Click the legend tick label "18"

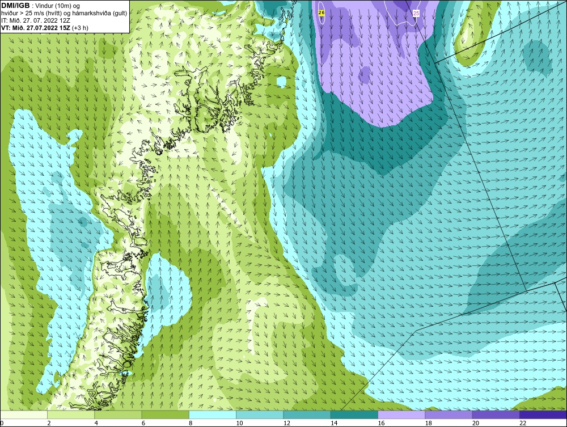[429, 423]
